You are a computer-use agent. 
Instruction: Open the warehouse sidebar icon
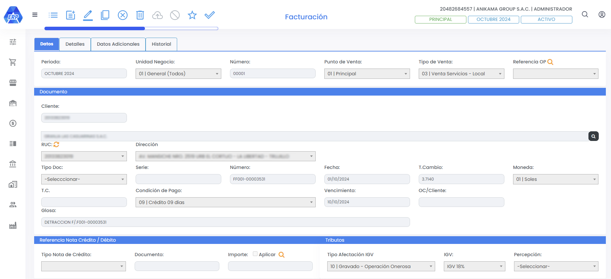click(x=13, y=103)
